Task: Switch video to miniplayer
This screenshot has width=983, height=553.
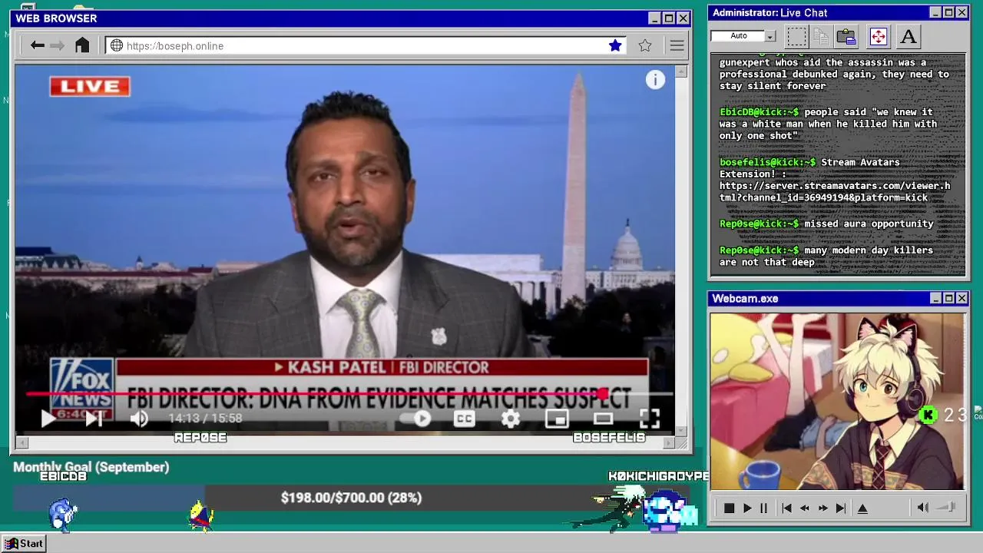Action: [x=557, y=419]
